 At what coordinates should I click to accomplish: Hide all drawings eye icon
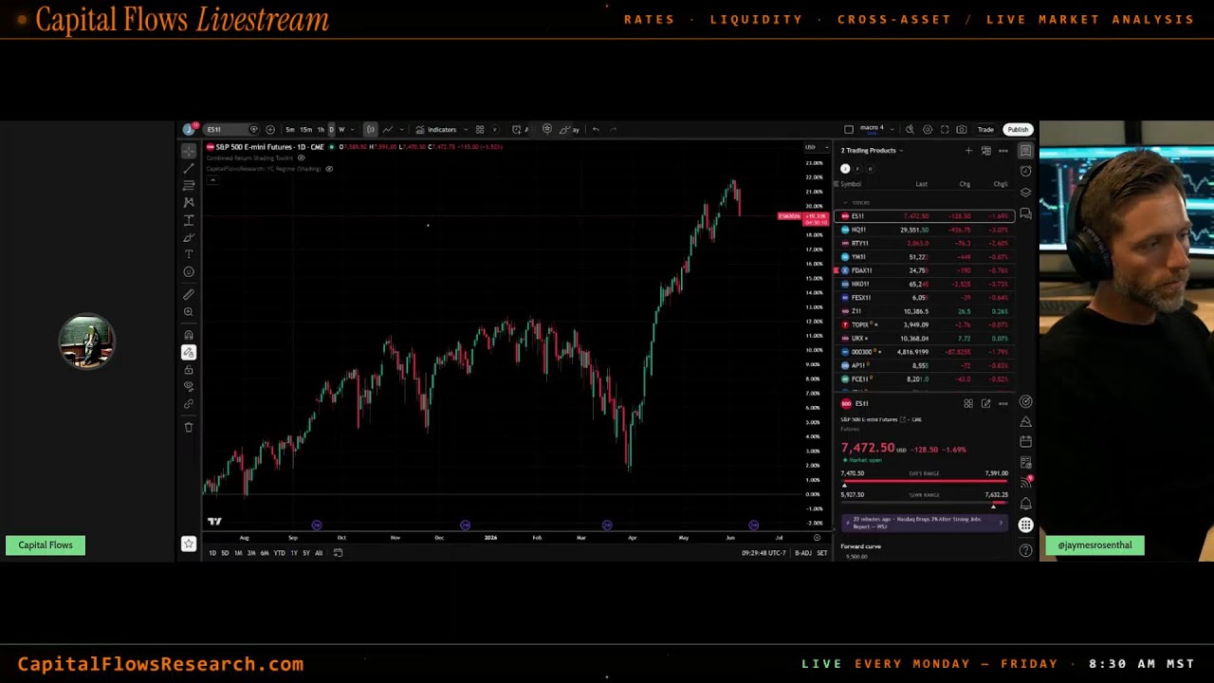point(189,387)
